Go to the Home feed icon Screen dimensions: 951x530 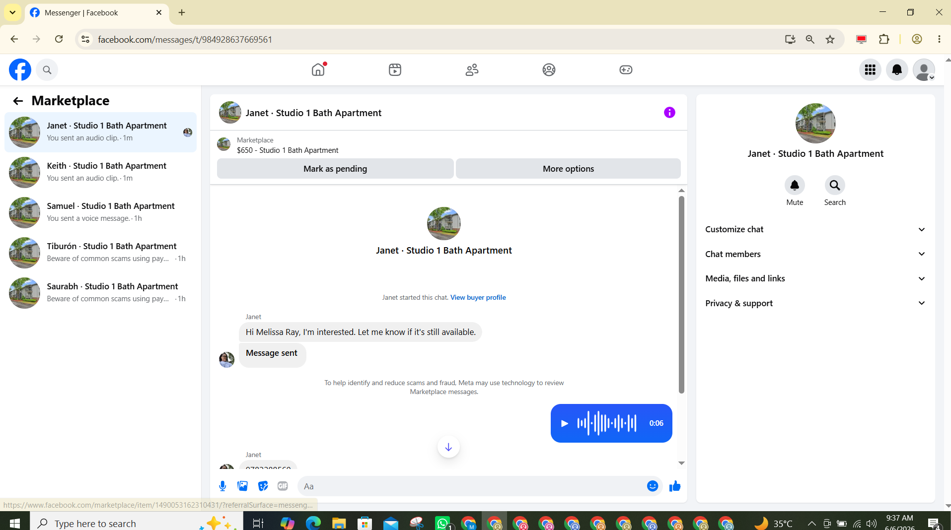point(318,69)
